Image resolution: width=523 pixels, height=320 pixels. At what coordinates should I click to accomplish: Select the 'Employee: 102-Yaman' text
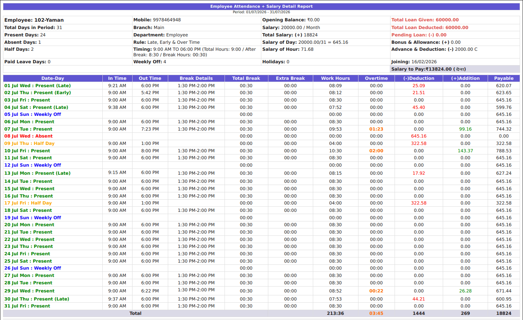tap(34, 20)
